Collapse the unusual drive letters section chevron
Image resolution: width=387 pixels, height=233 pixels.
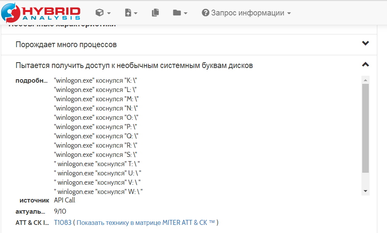coord(365,65)
